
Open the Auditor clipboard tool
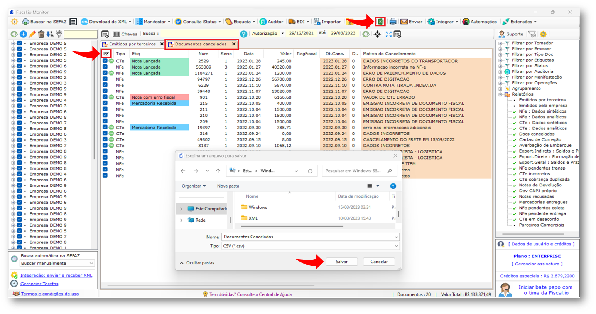coord(271,22)
